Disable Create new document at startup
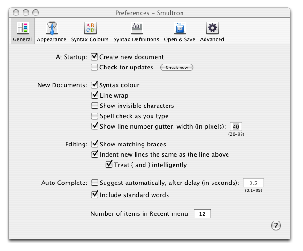Viewport: 303px width, 251px height. (x=95, y=57)
